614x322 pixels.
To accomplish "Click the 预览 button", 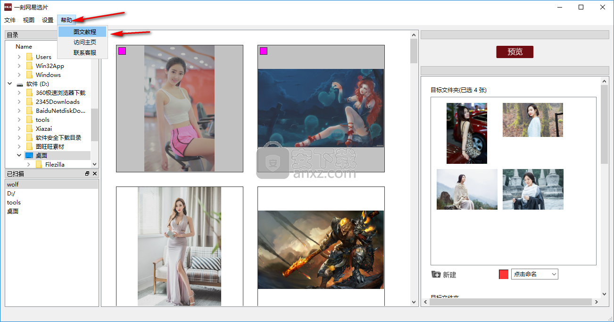I will [x=515, y=52].
